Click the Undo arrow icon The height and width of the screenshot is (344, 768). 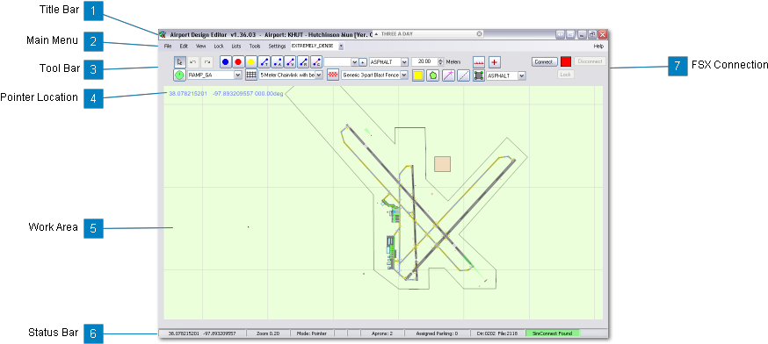click(x=193, y=62)
